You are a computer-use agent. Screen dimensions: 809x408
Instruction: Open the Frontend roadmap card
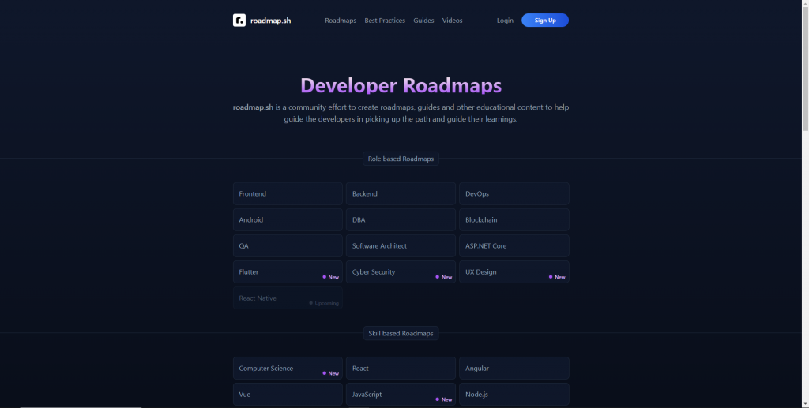click(x=288, y=193)
